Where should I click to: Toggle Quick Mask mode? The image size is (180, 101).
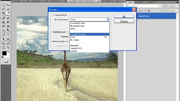point(6,61)
